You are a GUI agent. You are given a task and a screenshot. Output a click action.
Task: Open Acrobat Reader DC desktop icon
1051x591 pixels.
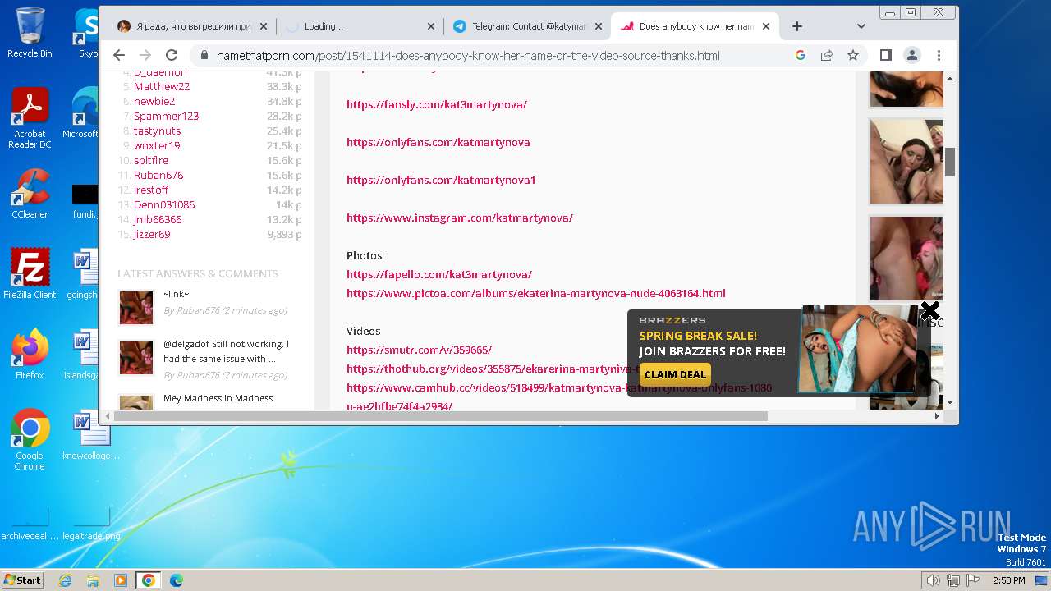click(x=30, y=119)
